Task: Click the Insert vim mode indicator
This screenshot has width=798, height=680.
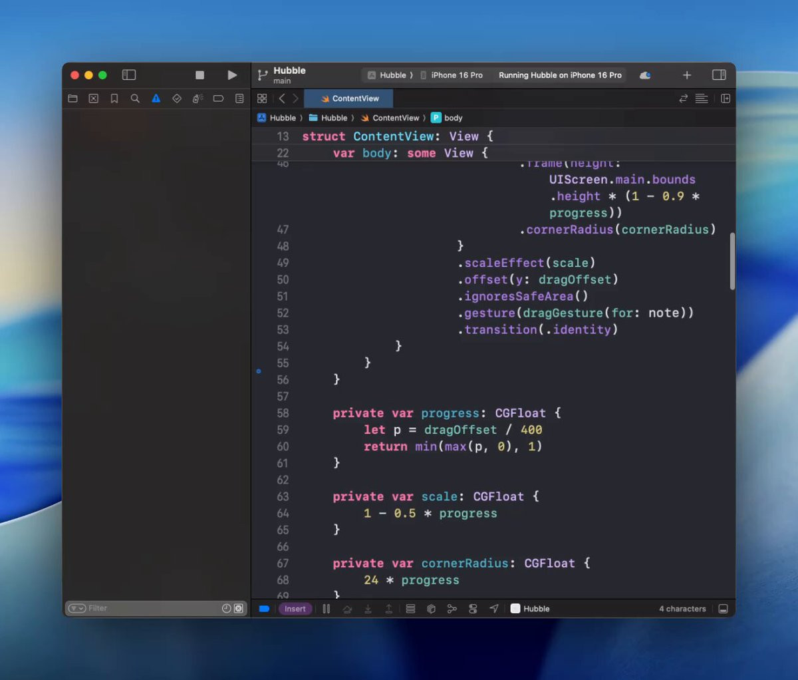Action: tap(295, 609)
